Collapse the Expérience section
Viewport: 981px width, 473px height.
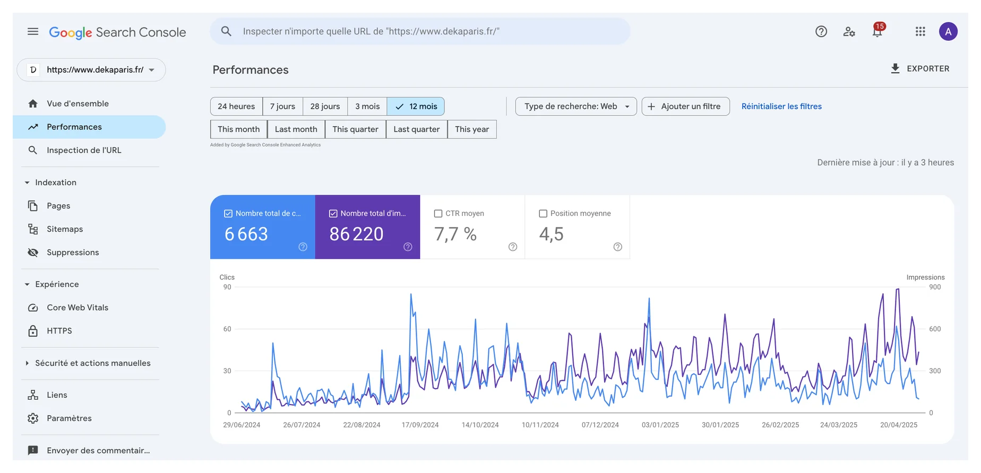click(27, 284)
